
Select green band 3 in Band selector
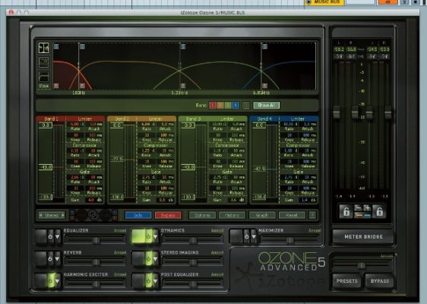click(x=228, y=106)
